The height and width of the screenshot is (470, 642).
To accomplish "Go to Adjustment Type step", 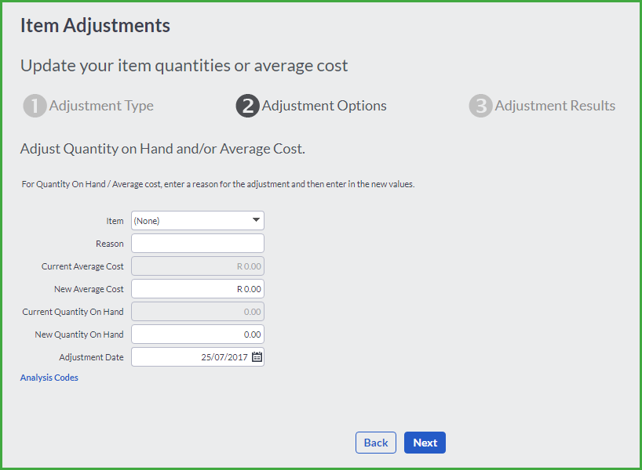I will click(101, 106).
